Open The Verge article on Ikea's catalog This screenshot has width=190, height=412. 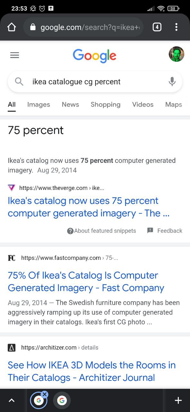pyautogui.click(x=89, y=207)
